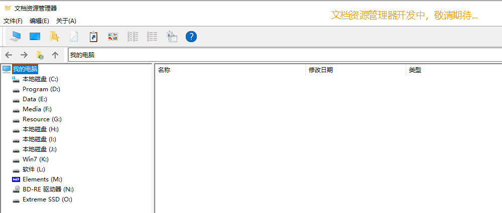Open the favorites folder star icon
Viewport: 502px width, 213px height.
[54, 37]
